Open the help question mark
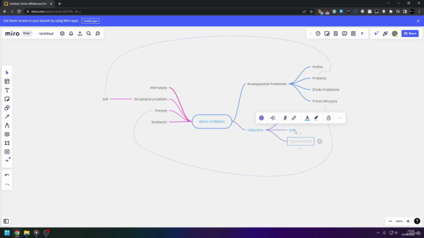This screenshot has height=238, width=424. point(417,221)
